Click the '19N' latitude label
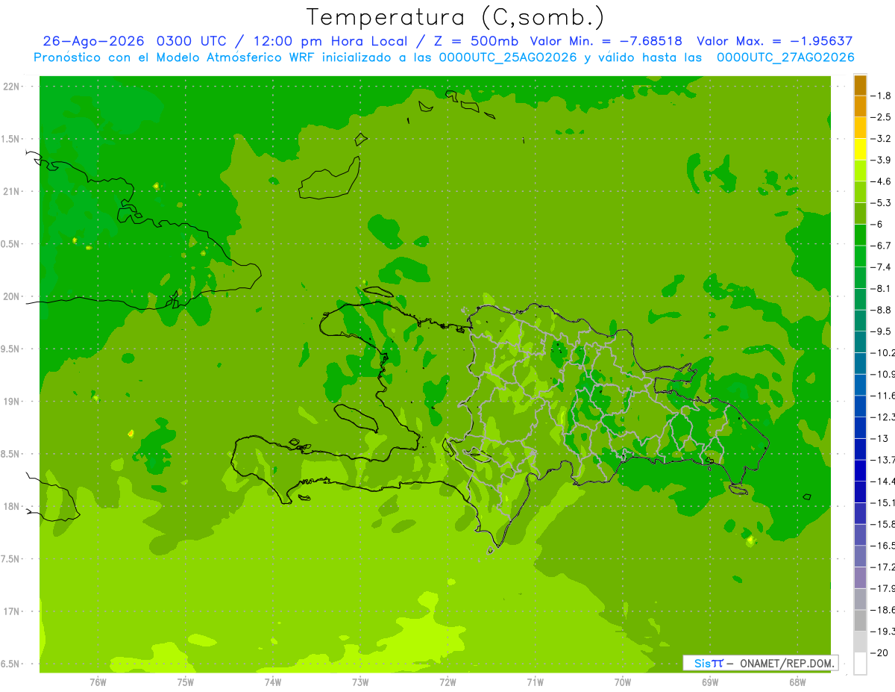The width and height of the screenshot is (895, 692). coord(11,402)
